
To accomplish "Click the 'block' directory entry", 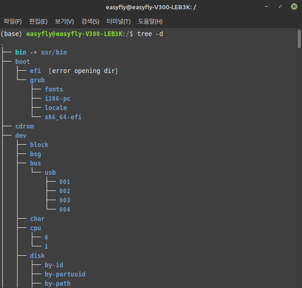I will tap(39, 145).
